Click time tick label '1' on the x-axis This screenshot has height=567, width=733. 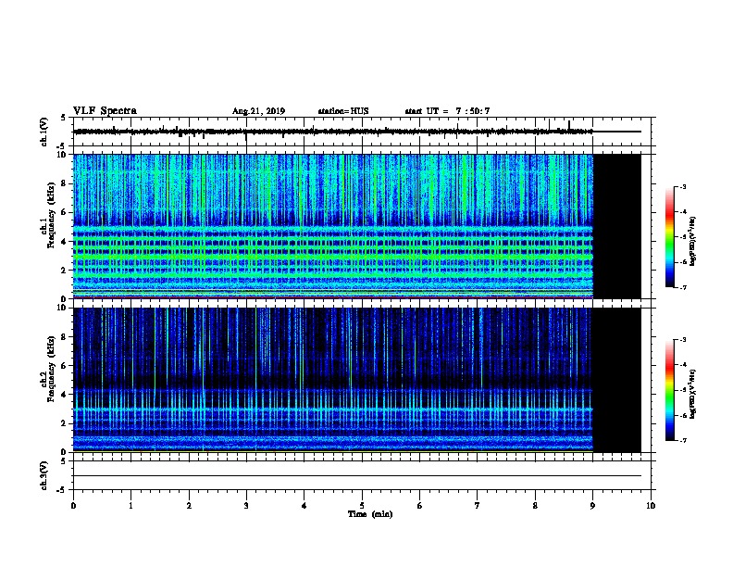(x=130, y=506)
